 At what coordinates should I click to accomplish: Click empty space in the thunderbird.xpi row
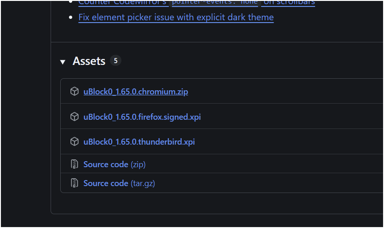pyautogui.click(x=289, y=141)
